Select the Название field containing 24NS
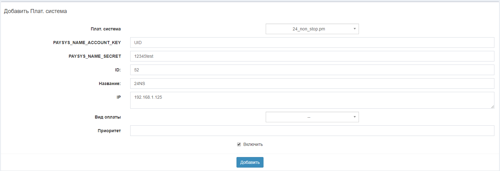This screenshot has width=500, height=171. [x=312, y=83]
